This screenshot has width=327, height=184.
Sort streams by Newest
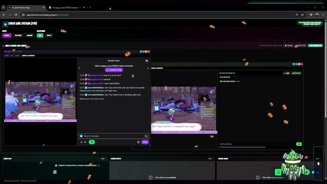point(7,36)
